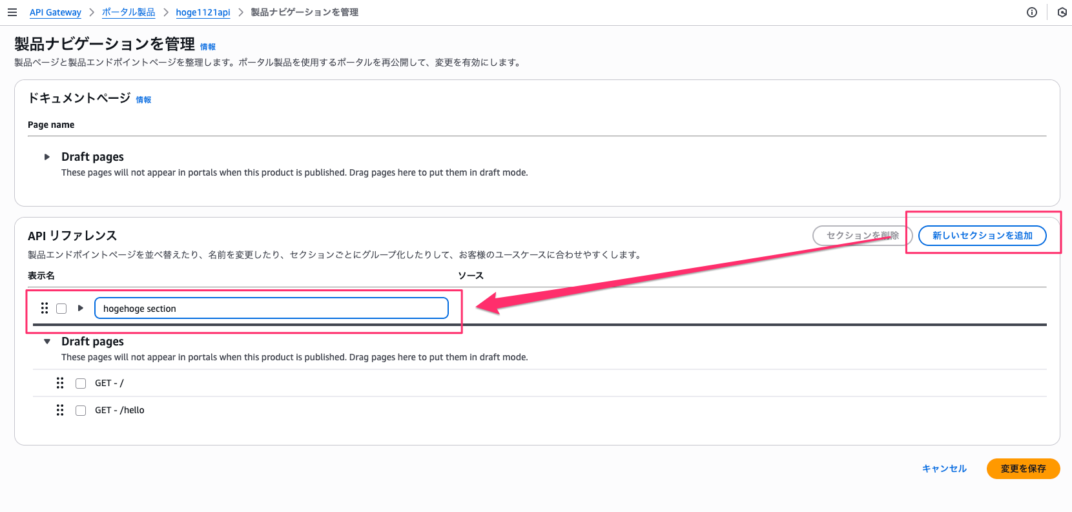Click 新しいセクションを追加 button

tap(982, 236)
